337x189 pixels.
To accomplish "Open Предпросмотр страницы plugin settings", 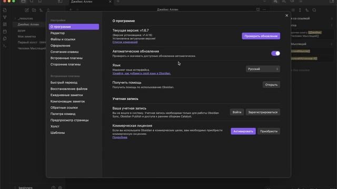I will pyautogui.click(x=74, y=120).
